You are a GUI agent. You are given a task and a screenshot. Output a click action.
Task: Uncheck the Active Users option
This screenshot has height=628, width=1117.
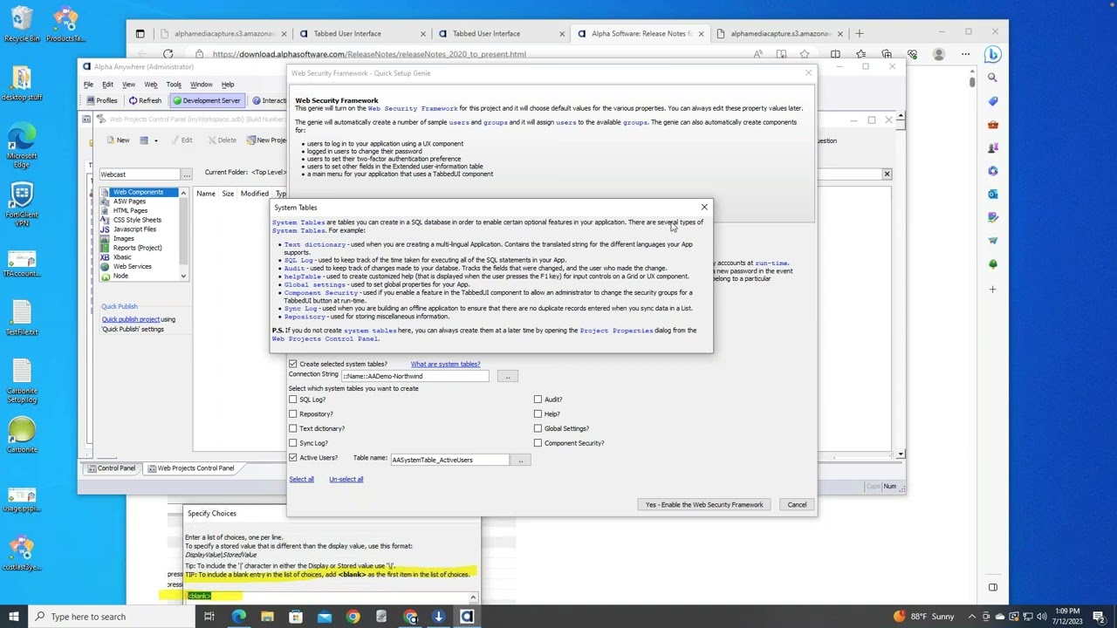pyautogui.click(x=293, y=458)
